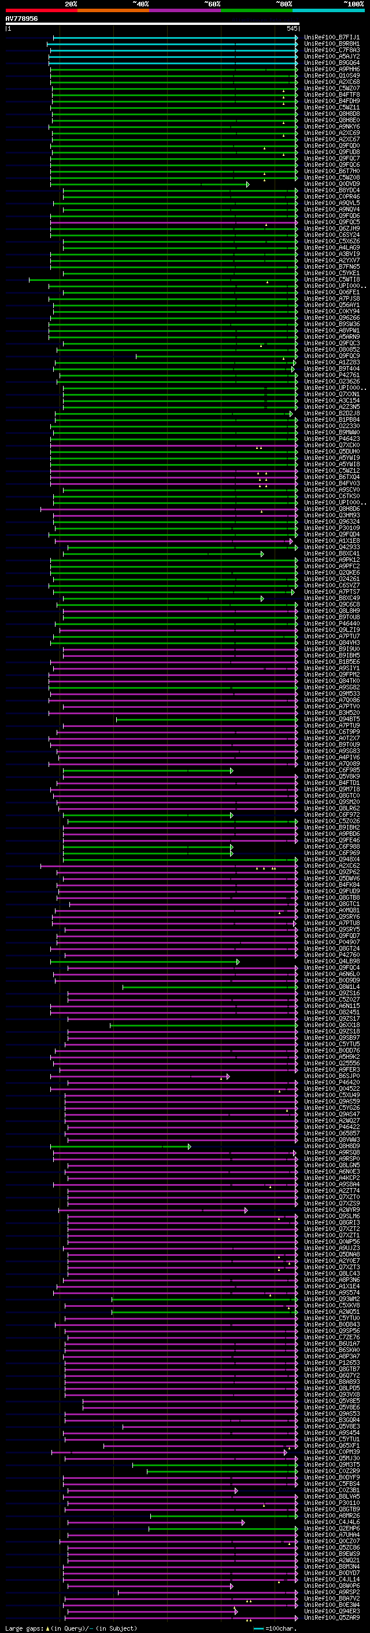Select the UniRef100_A5AJY2 label
Viewport: 370px width, 1633px height.
331,56
